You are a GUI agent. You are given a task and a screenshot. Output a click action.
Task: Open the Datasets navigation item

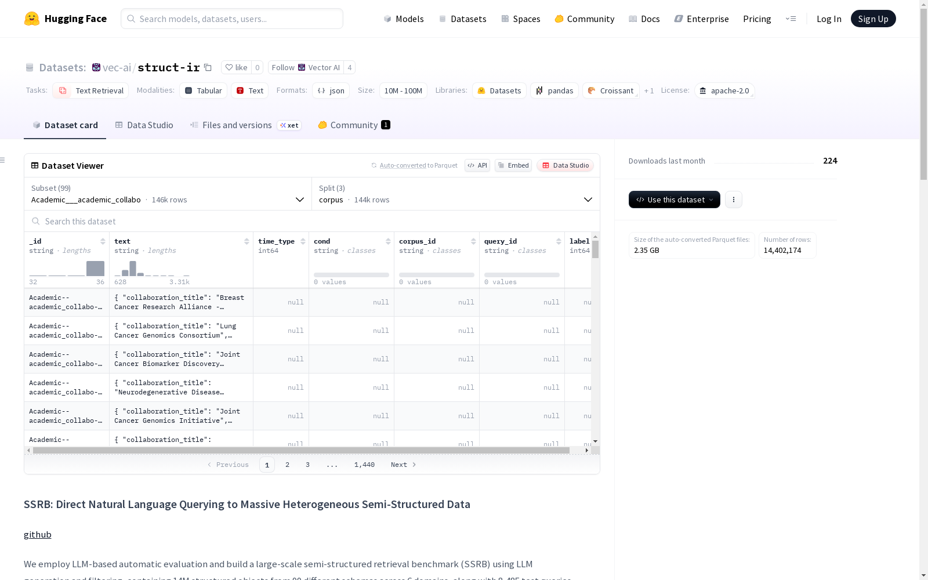point(462,19)
